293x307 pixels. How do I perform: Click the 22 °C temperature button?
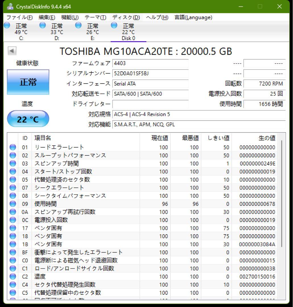(x=28, y=119)
